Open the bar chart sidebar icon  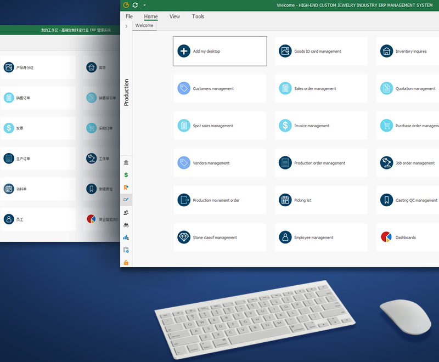coord(126,237)
